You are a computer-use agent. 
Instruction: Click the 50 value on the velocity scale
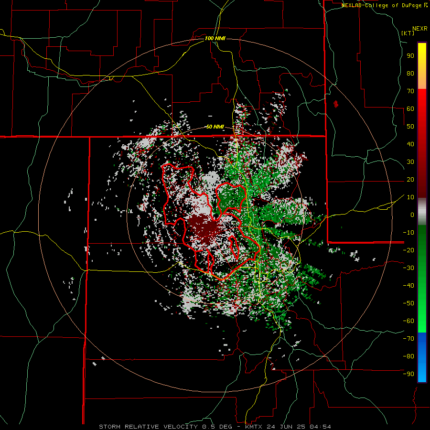[410, 127]
